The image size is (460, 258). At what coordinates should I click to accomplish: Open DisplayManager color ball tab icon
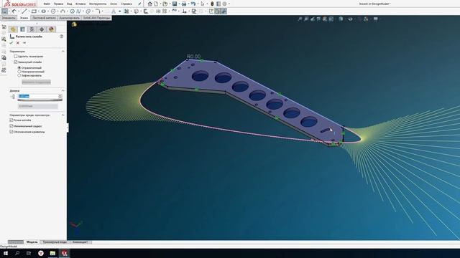(51, 29)
